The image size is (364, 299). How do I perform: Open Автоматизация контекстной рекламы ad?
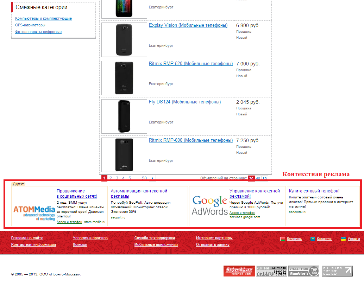coord(139,193)
